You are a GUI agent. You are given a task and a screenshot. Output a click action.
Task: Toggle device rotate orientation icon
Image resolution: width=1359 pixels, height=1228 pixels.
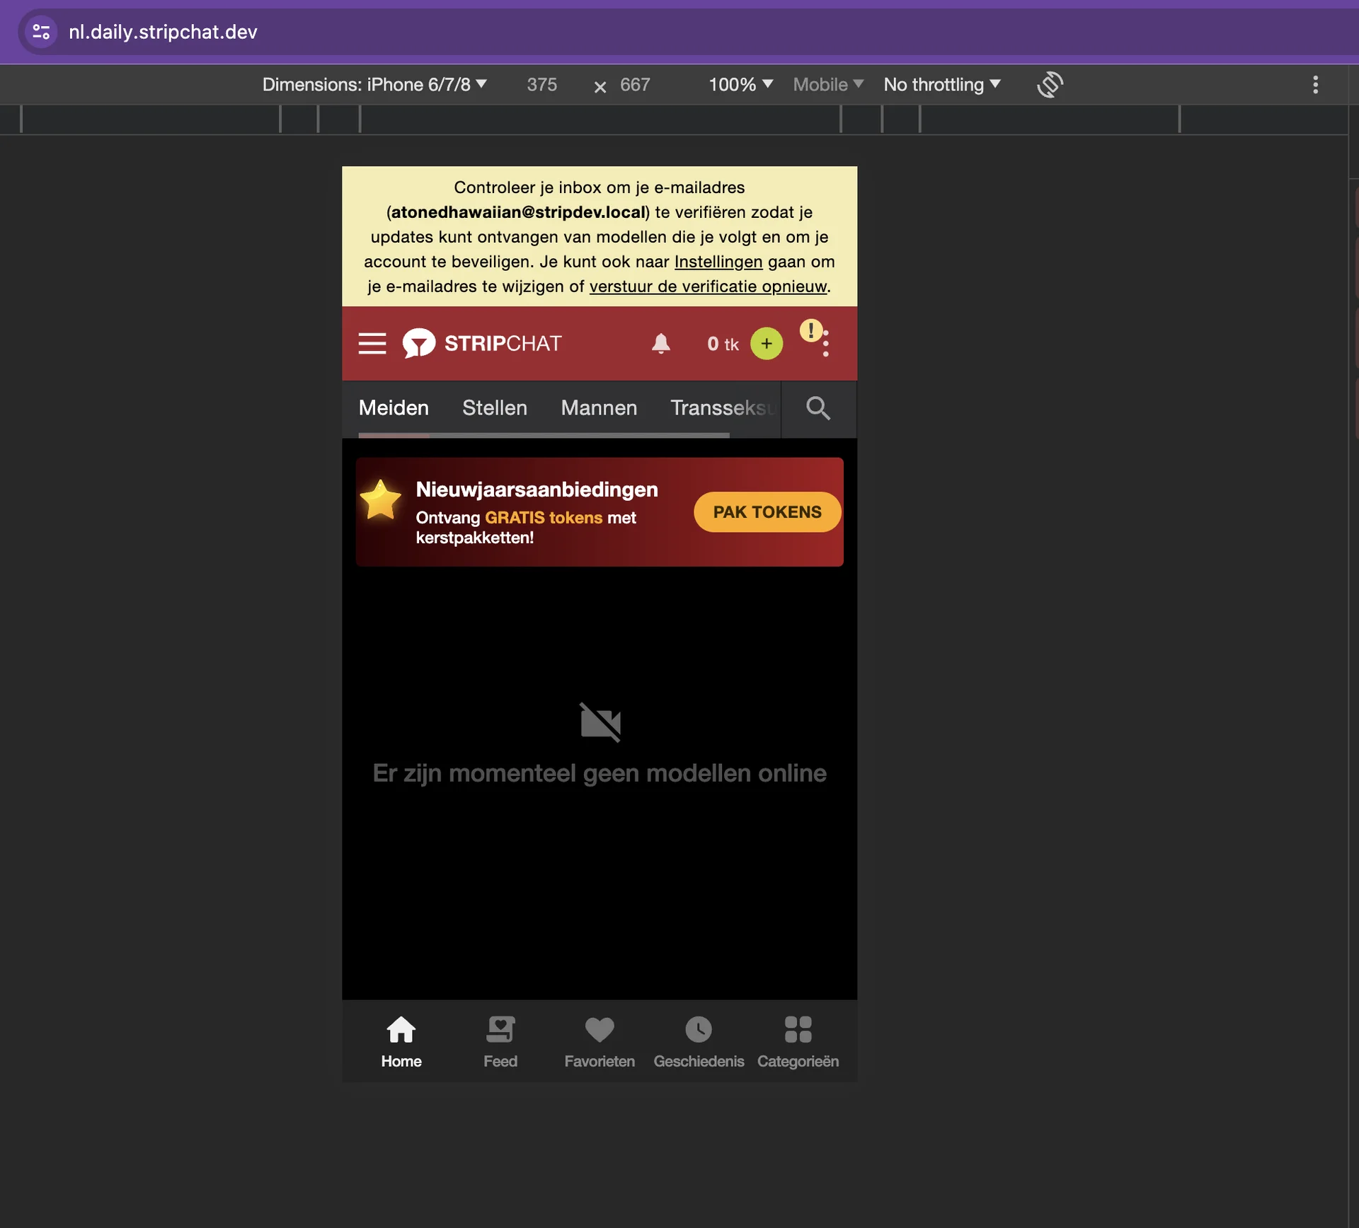pos(1050,85)
